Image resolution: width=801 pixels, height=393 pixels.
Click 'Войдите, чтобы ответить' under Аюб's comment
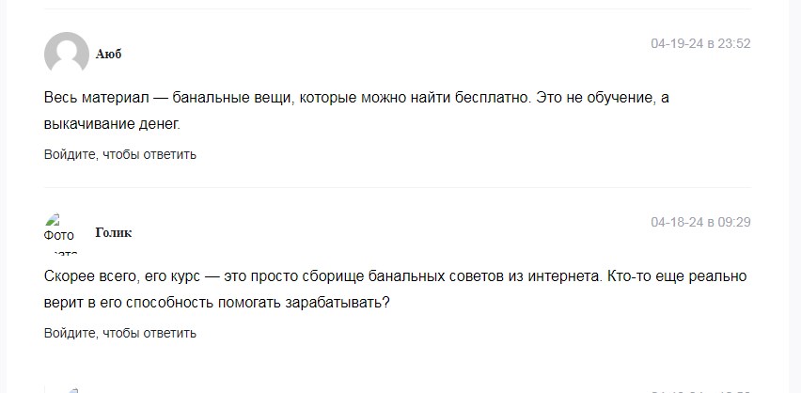tap(120, 154)
